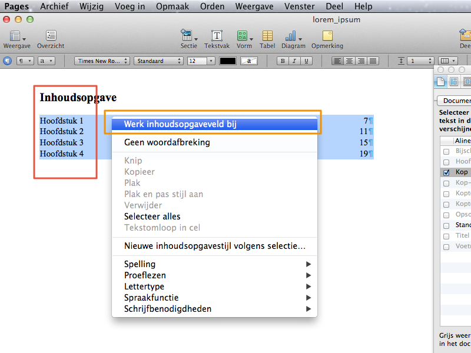
Task: Uncheck the Kop style checkbox
Action: pyautogui.click(x=446, y=172)
